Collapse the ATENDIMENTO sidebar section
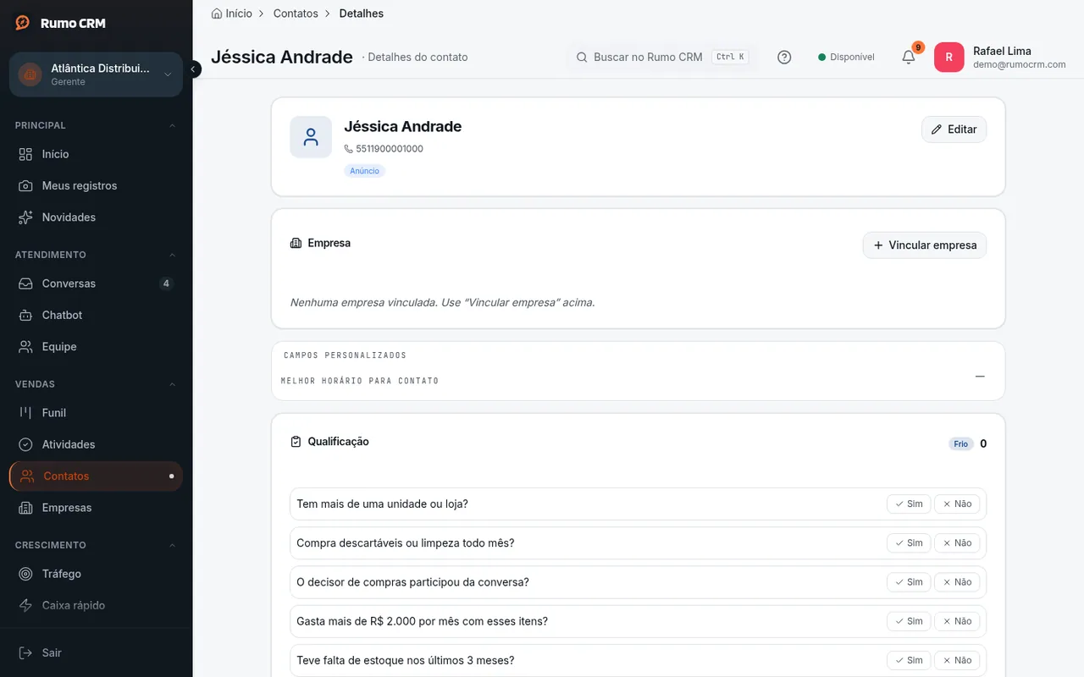The height and width of the screenshot is (677, 1084). click(173, 255)
